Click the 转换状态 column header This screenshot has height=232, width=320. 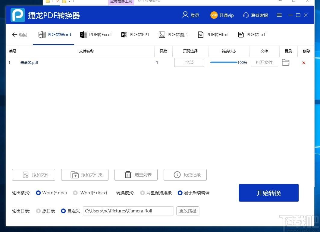point(229,51)
